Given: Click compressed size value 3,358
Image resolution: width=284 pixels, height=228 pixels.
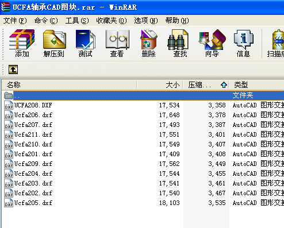Looking at the screenshot, I should pyautogui.click(x=217, y=105).
